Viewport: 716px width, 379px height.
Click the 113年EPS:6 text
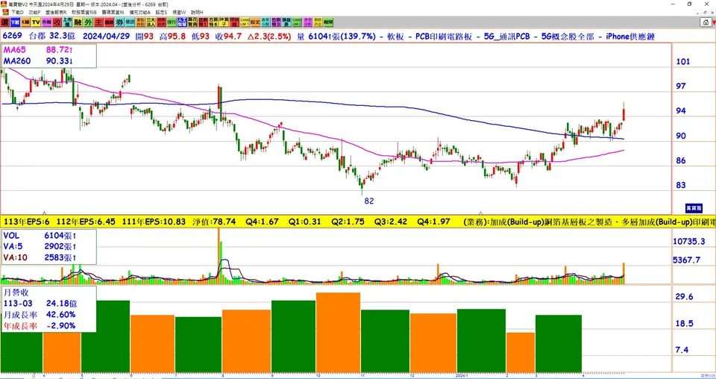(26, 222)
